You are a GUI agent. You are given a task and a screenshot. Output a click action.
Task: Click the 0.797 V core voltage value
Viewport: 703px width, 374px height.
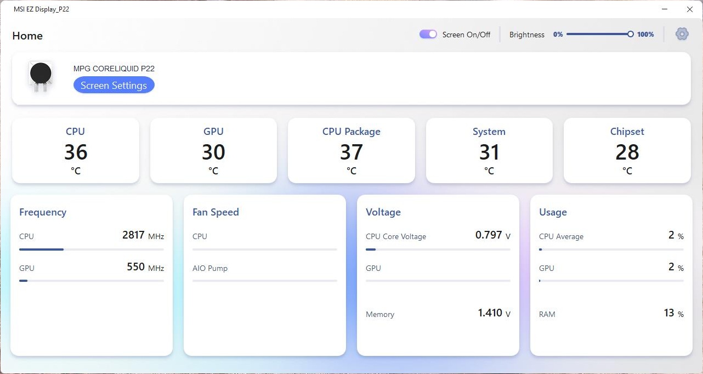point(493,236)
